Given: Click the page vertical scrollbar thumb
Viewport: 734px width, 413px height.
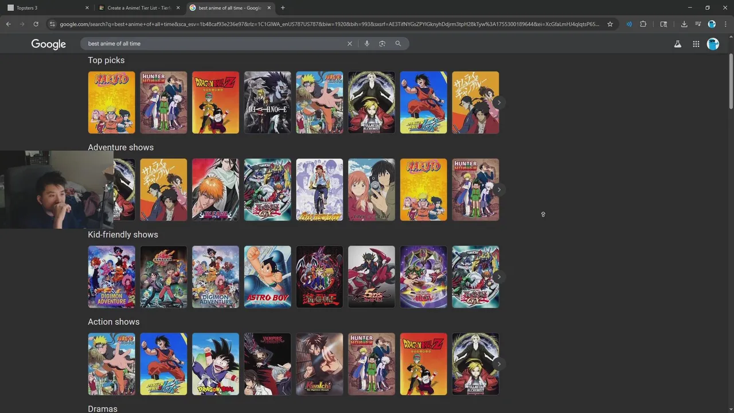Looking at the screenshot, I should click(731, 80).
